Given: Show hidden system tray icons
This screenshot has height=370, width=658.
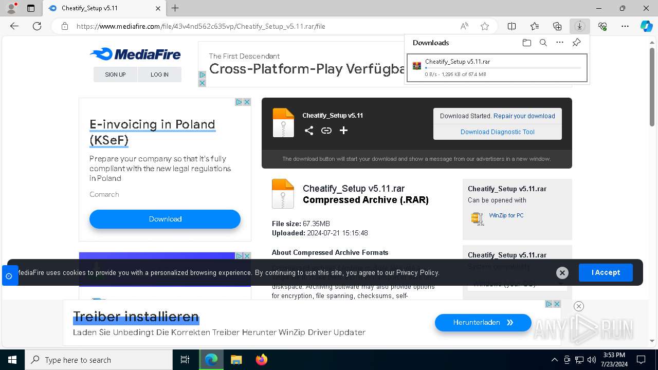Looking at the screenshot, I should click(554, 360).
